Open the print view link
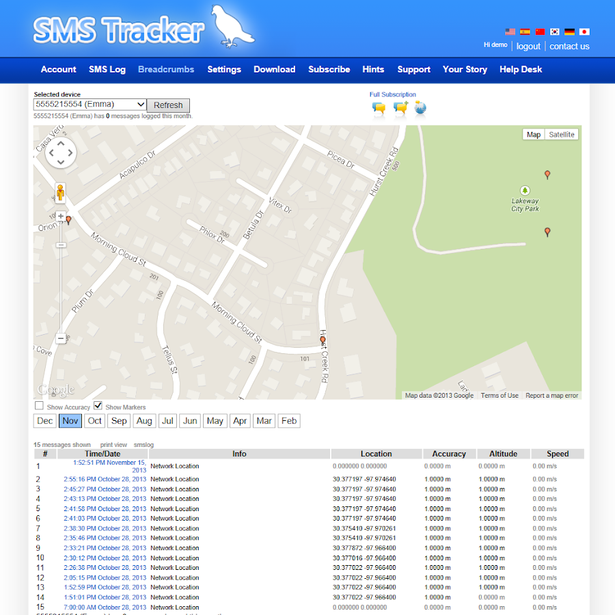 [x=113, y=445]
